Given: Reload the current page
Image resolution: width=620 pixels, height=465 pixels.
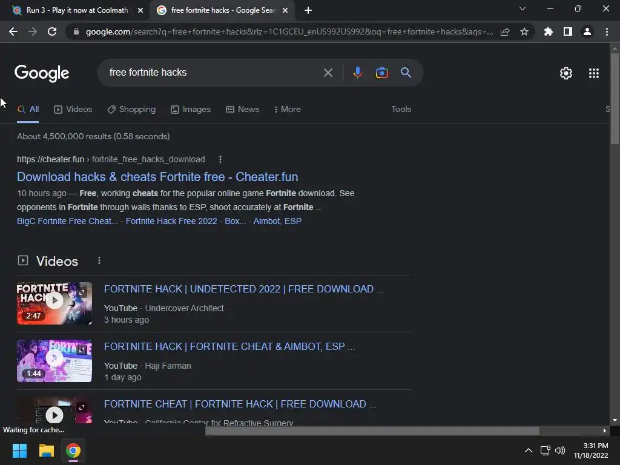Looking at the screenshot, I should click(x=52, y=31).
